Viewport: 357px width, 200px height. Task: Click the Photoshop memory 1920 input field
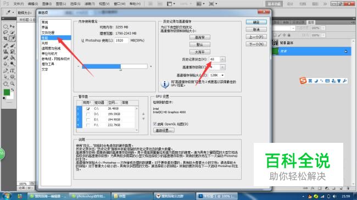[121, 41]
